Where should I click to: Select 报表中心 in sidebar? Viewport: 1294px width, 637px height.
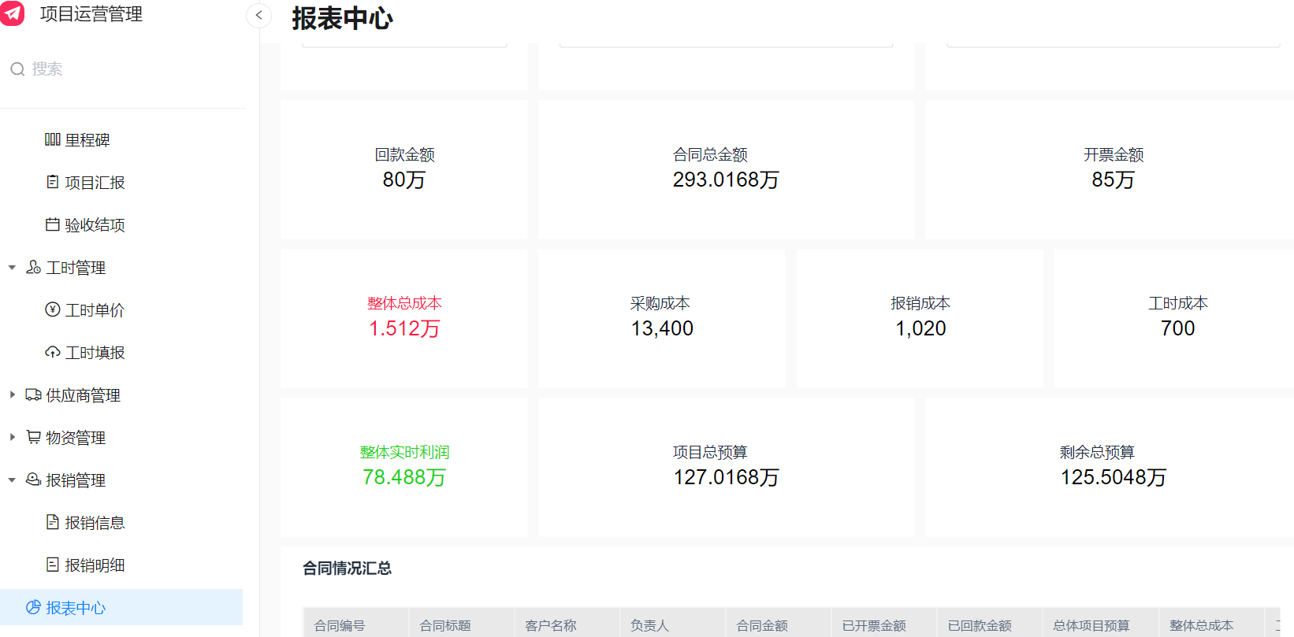tap(121, 607)
